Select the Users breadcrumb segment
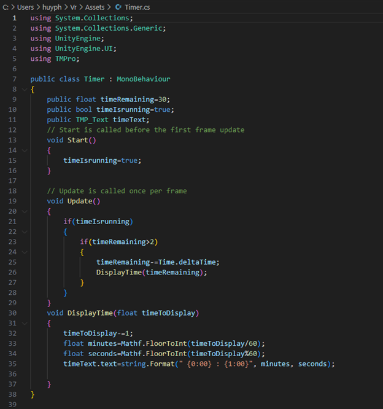This screenshot has height=409, width=383. point(26,6)
